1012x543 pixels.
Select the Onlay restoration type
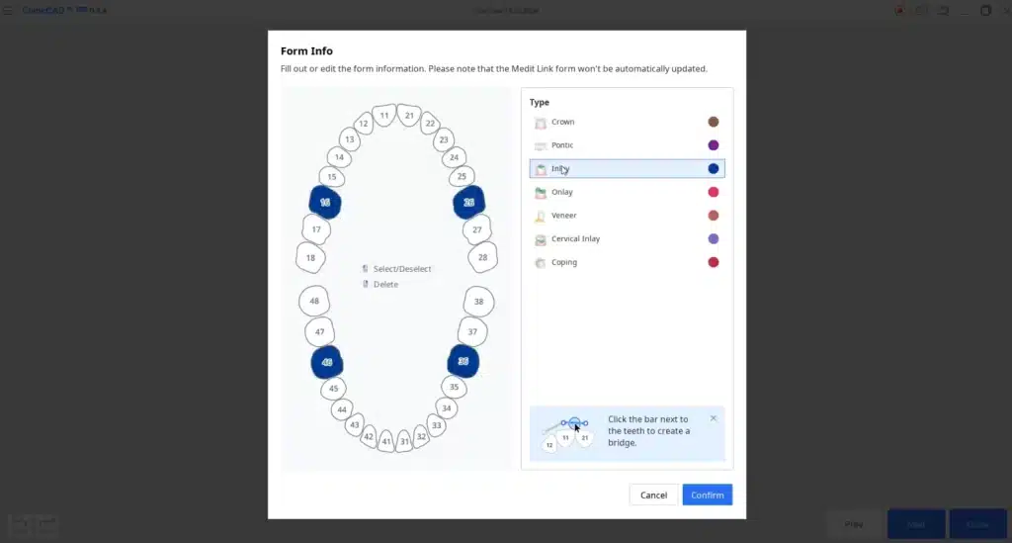(x=627, y=192)
